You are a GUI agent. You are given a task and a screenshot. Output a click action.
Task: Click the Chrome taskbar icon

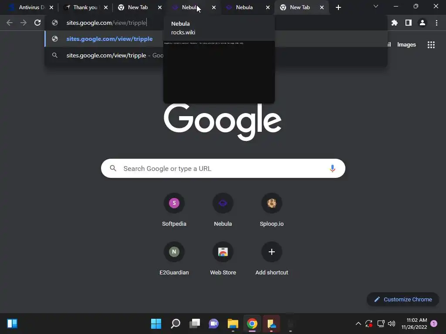click(x=252, y=324)
